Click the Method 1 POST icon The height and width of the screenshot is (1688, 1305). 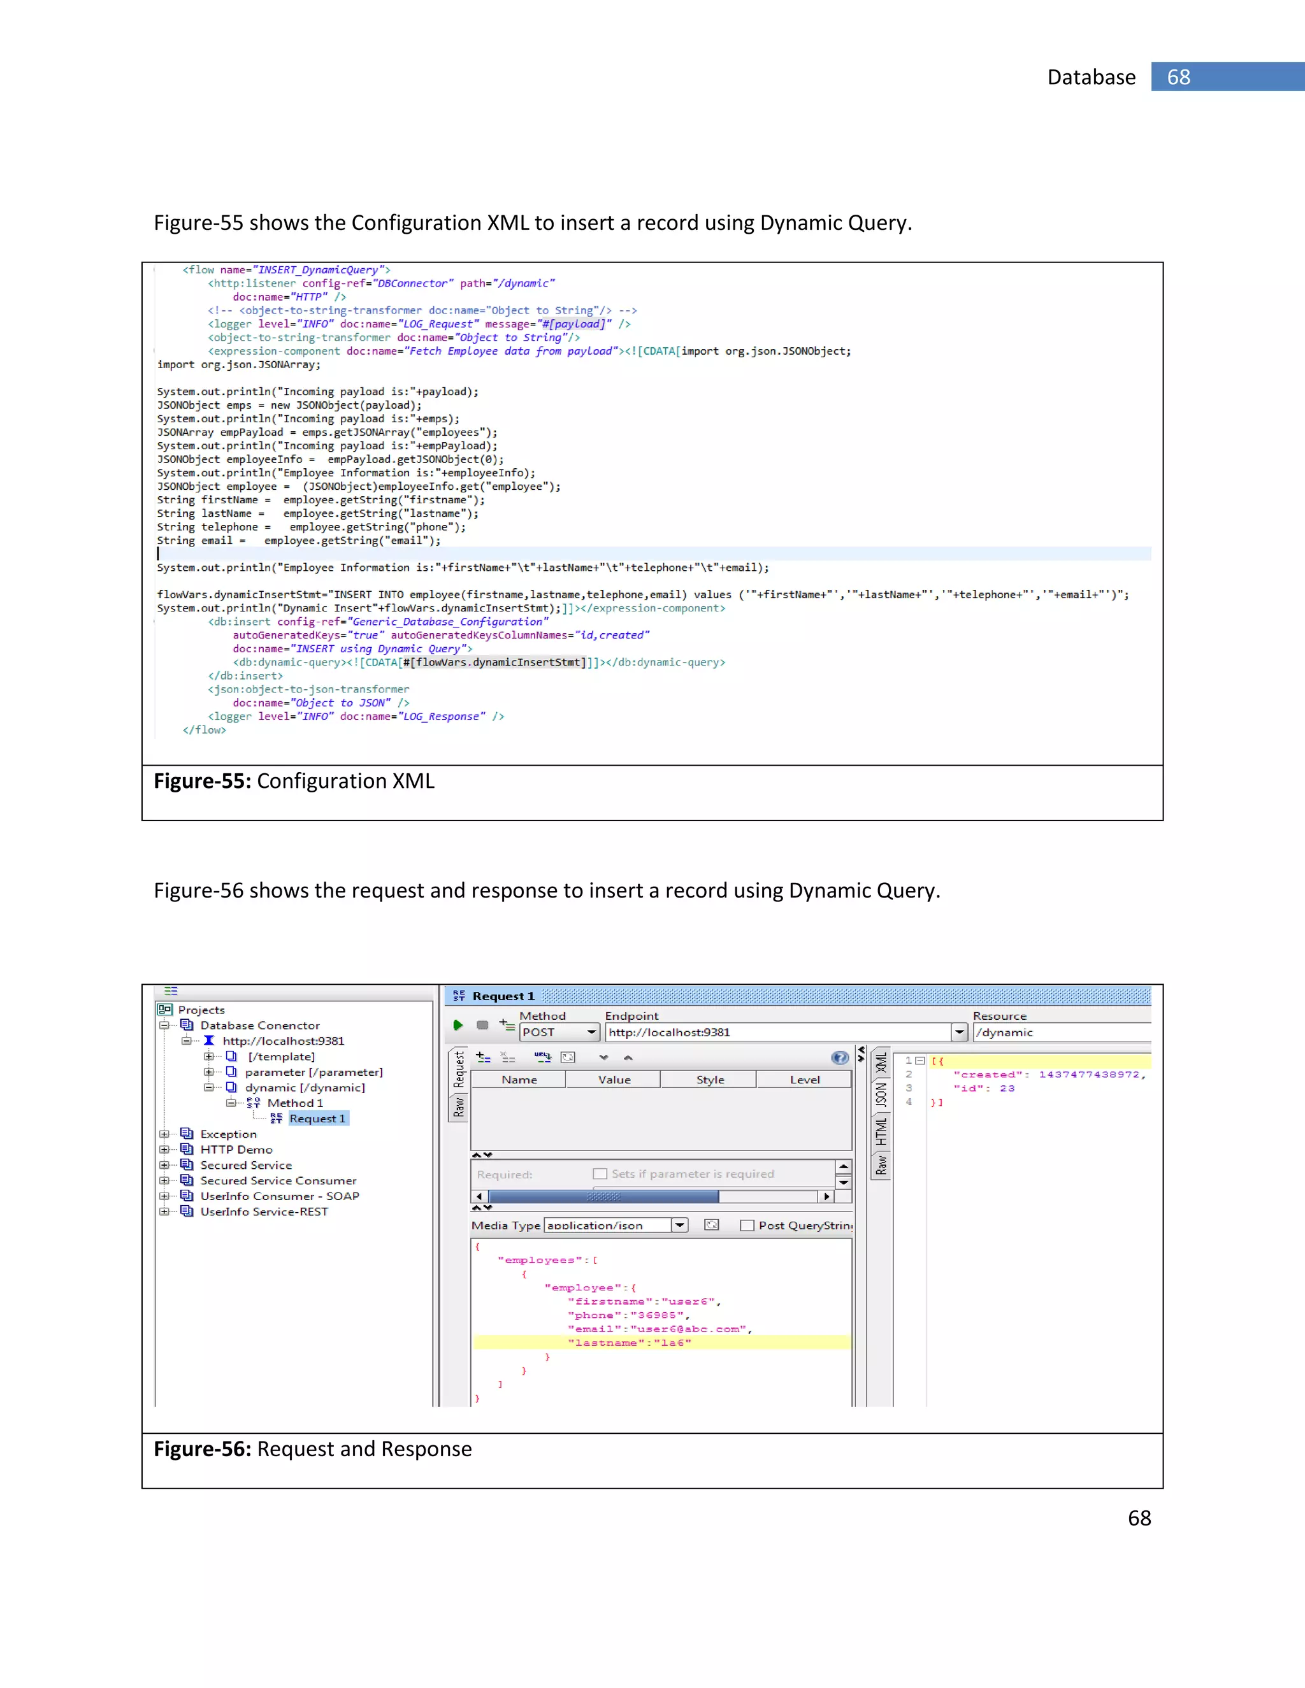tap(253, 1103)
